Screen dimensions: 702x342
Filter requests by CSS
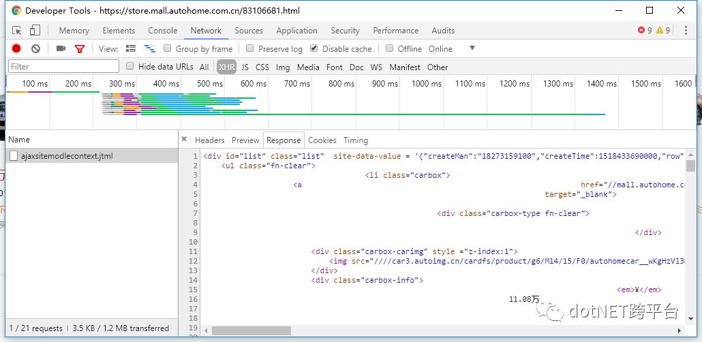262,67
